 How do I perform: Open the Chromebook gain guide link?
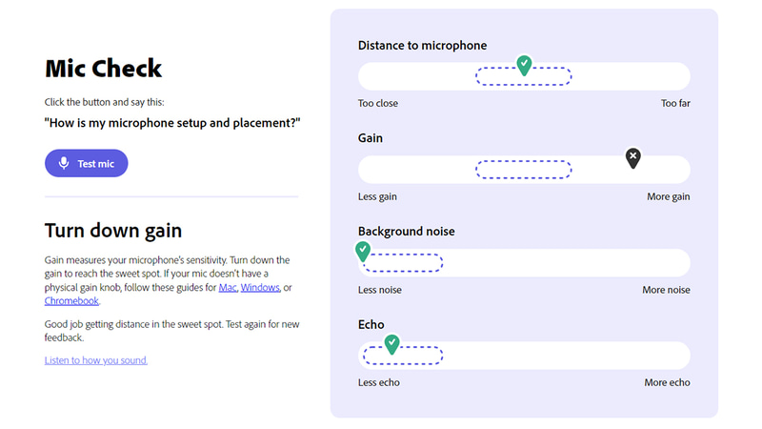71,300
